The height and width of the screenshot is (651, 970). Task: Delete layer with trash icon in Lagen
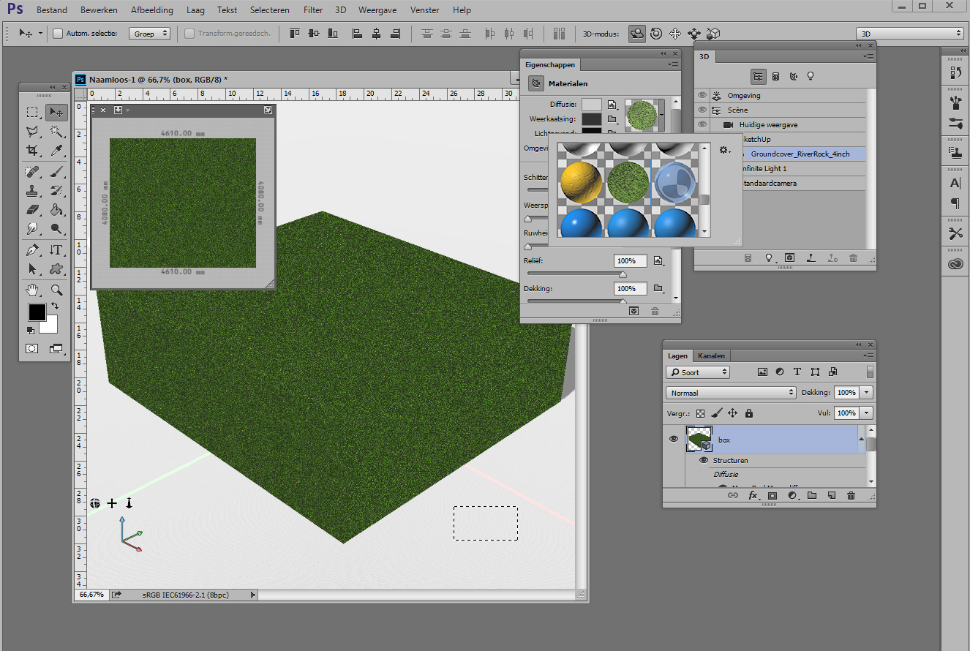pos(851,496)
